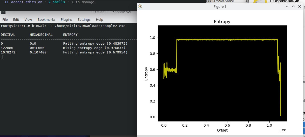The width and height of the screenshot is (305, 137).
Task: Click the hexadecimal value 0x107400
Action: tap(38, 52)
